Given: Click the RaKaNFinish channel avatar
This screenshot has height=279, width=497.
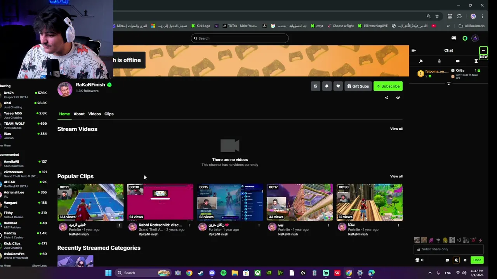Looking at the screenshot, I should click(65, 89).
